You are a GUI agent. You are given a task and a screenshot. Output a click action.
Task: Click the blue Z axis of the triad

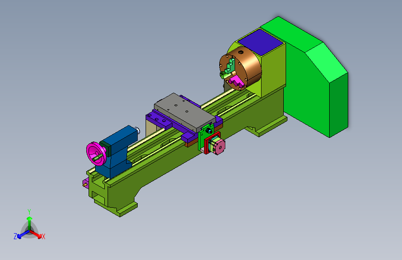click(23, 234)
